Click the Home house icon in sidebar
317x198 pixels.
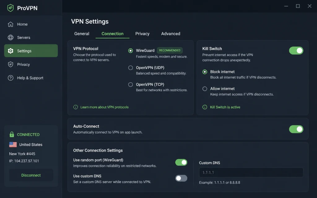11,24
